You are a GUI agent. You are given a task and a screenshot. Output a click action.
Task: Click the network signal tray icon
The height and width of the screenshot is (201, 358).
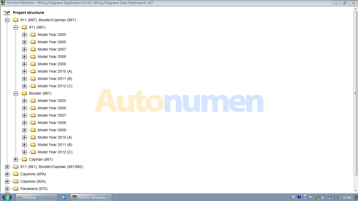[x=317, y=198]
